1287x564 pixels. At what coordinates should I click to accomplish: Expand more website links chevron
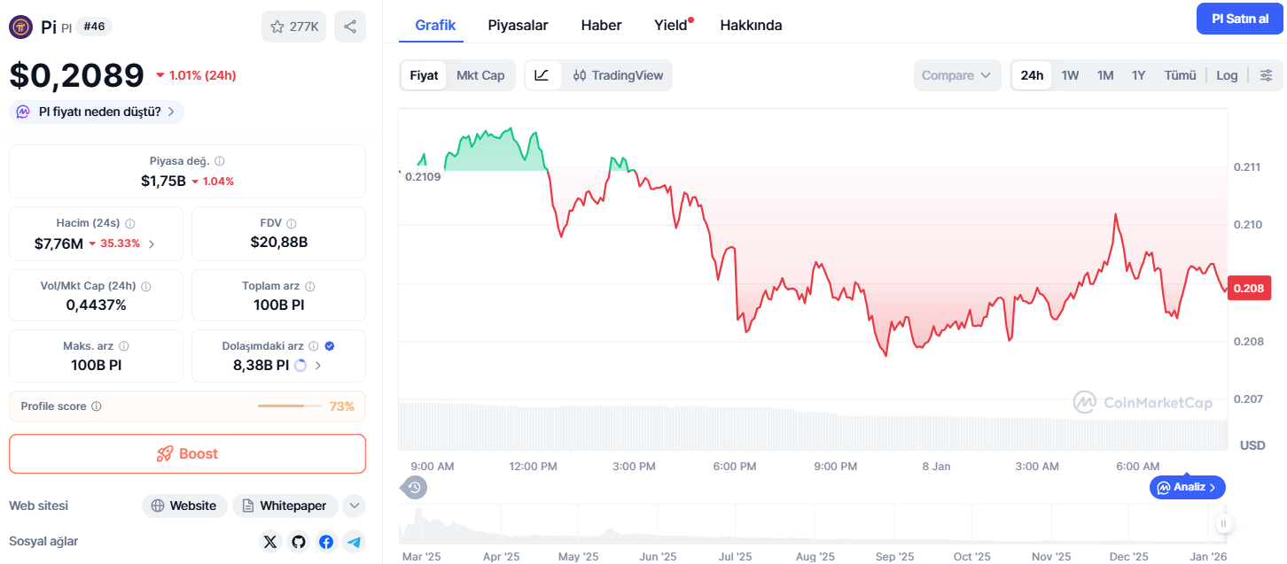click(354, 506)
